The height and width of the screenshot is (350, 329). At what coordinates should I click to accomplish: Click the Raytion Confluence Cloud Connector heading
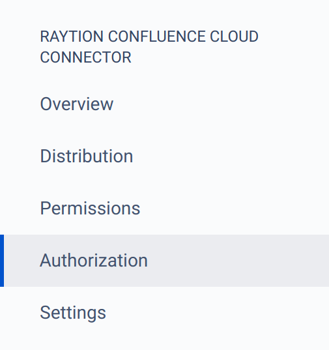[x=149, y=47]
